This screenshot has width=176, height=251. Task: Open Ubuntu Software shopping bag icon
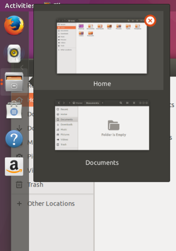[x=14, y=110]
